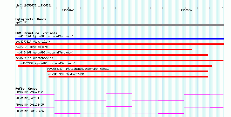Image resolution: width=231 pixels, height=117 pixels.
Task: Click the PDHA1|NM_001173454 transcript label
Action: tap(30, 92)
